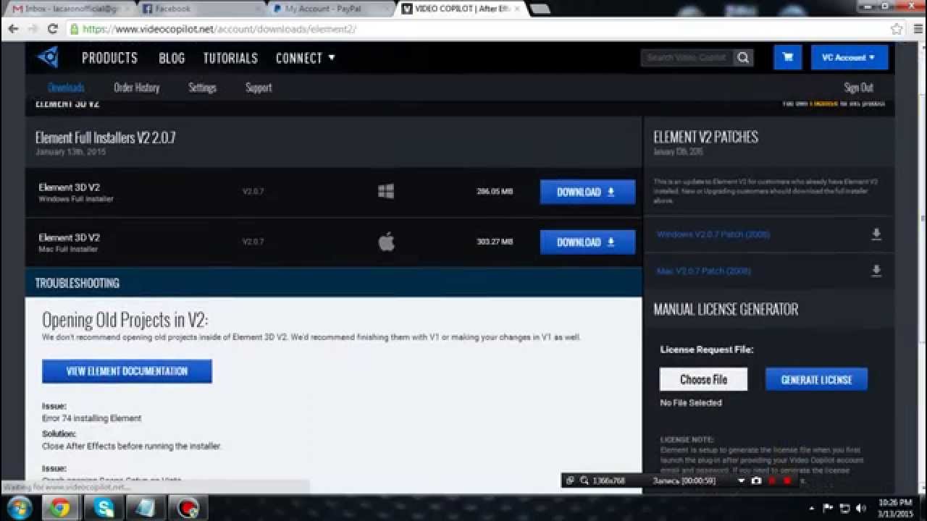
Task: Click the 'ELEMENT V2 PATCHES' heading
Action: pos(705,137)
